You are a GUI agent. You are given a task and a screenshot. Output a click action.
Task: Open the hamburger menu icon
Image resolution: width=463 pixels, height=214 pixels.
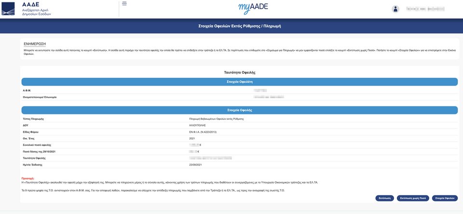(124, 3)
